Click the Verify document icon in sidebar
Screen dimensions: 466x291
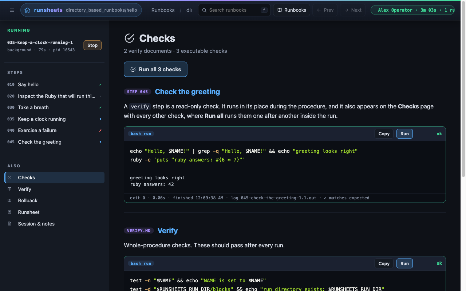[x=10, y=189]
